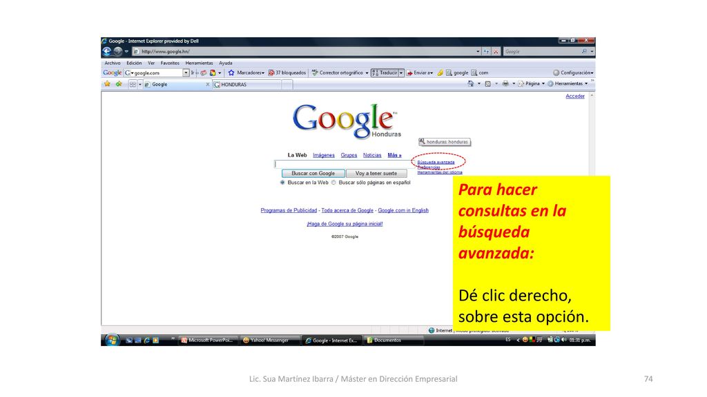
Task: Click the Home icon in command bar
Action: click(x=471, y=83)
